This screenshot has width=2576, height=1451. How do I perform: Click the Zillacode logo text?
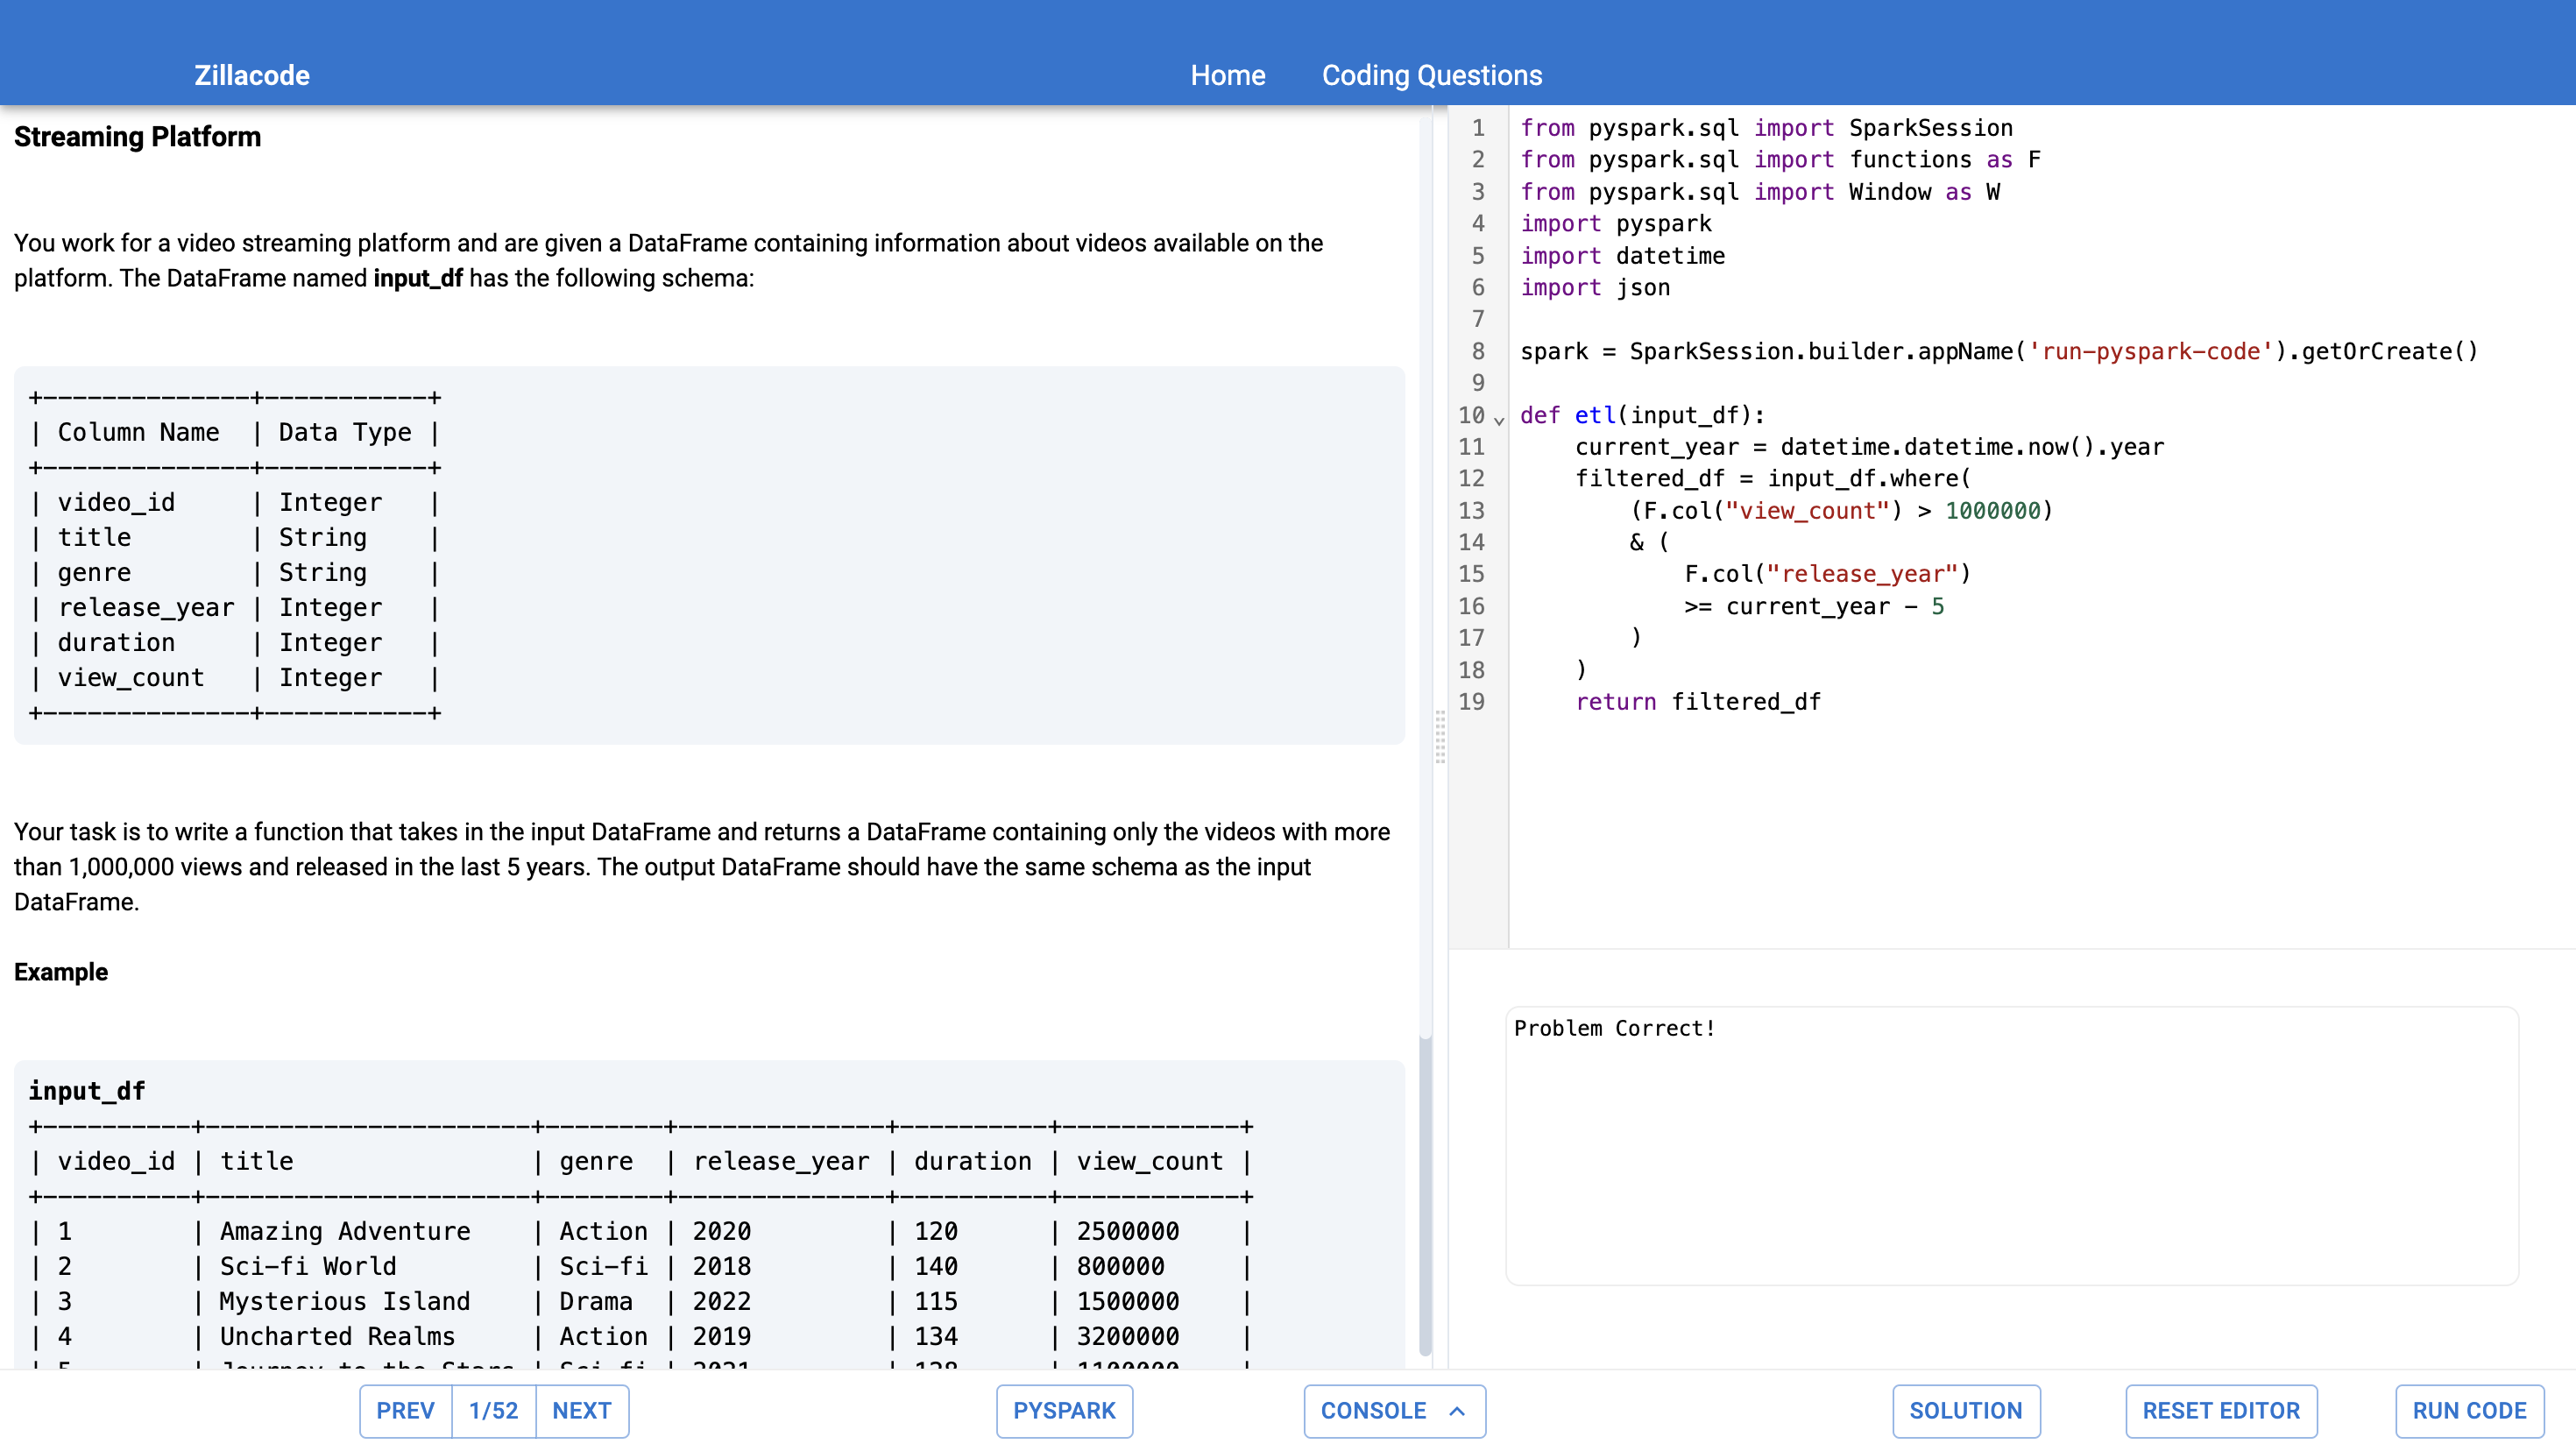[251, 75]
